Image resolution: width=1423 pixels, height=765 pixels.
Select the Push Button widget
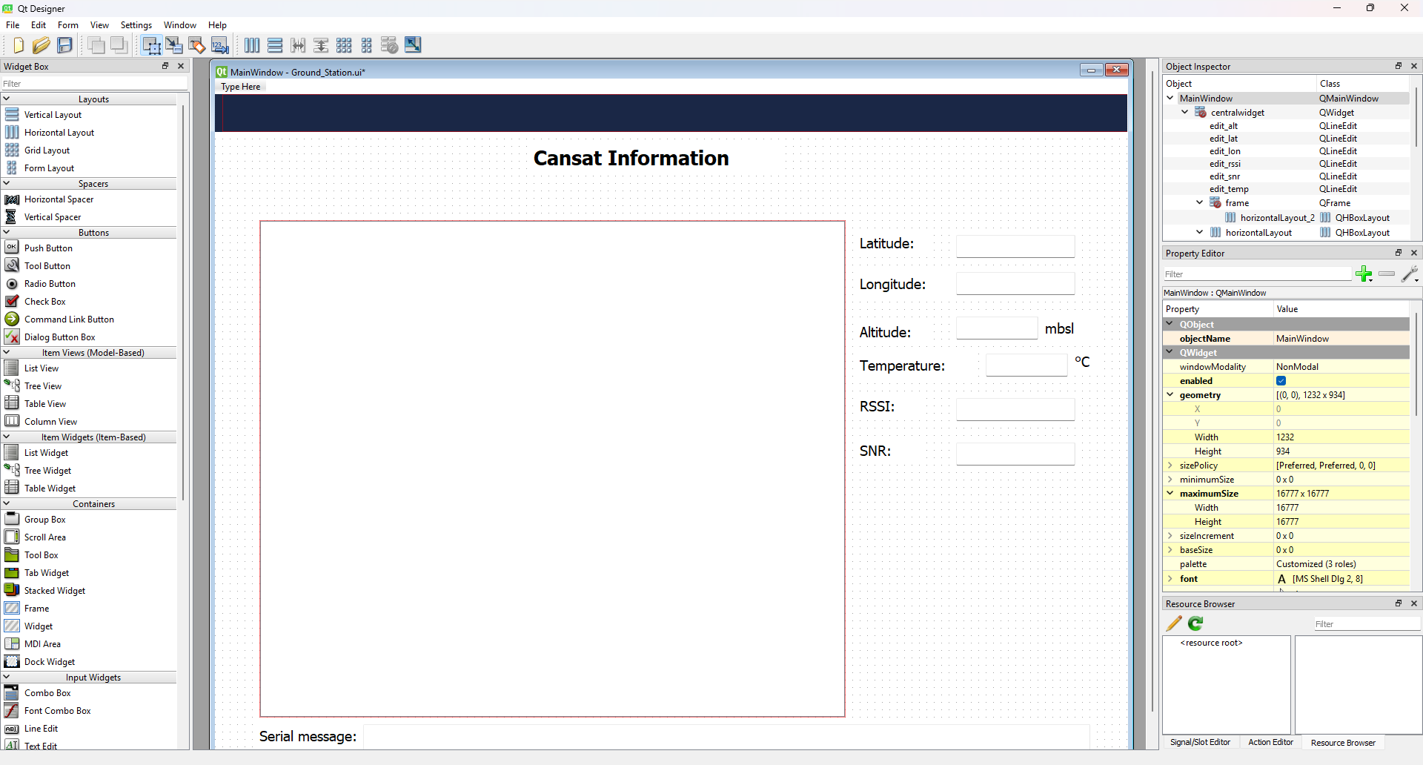coord(48,248)
